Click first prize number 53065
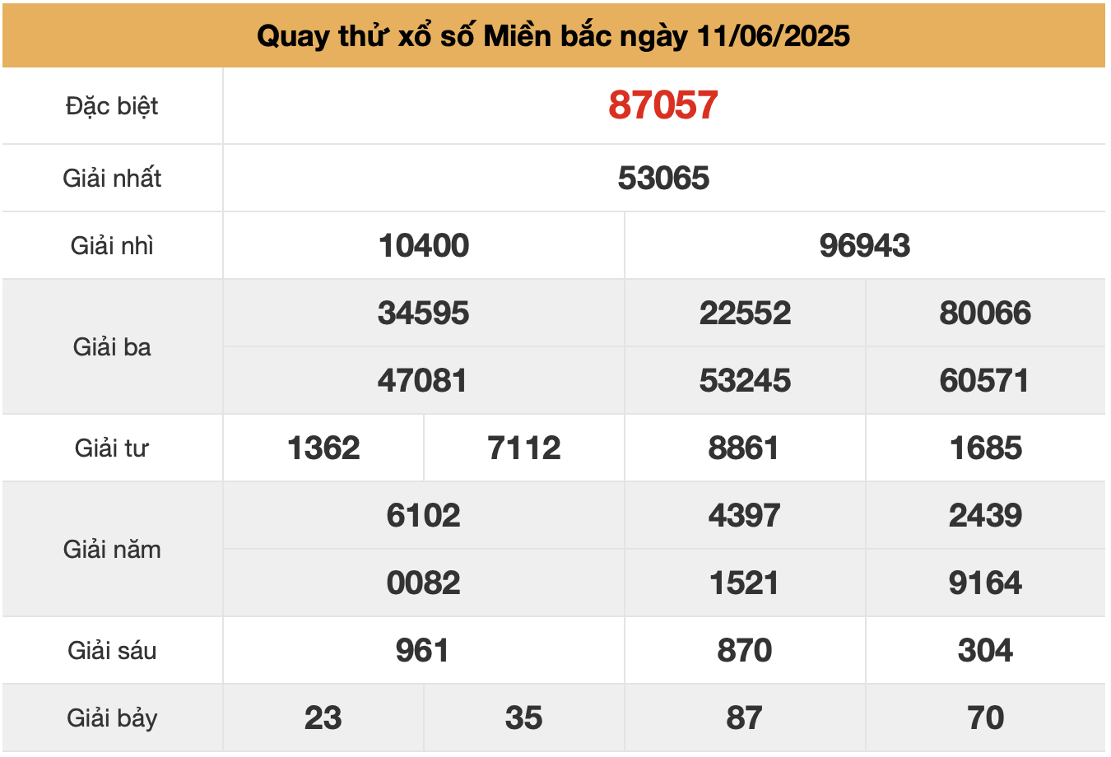The height and width of the screenshot is (757, 1111). [663, 178]
